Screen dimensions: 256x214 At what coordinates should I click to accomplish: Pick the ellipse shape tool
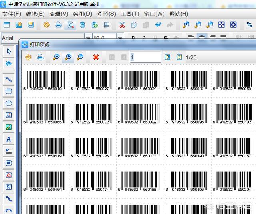click(8, 103)
